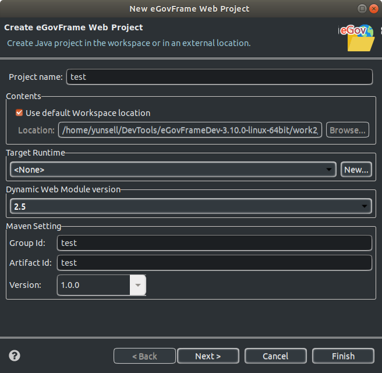The image size is (382, 373).
Task: Click into the Group Id field
Action: pyautogui.click(x=214, y=243)
